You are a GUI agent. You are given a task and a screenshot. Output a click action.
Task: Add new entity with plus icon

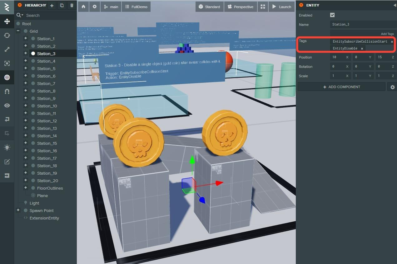(52, 5)
